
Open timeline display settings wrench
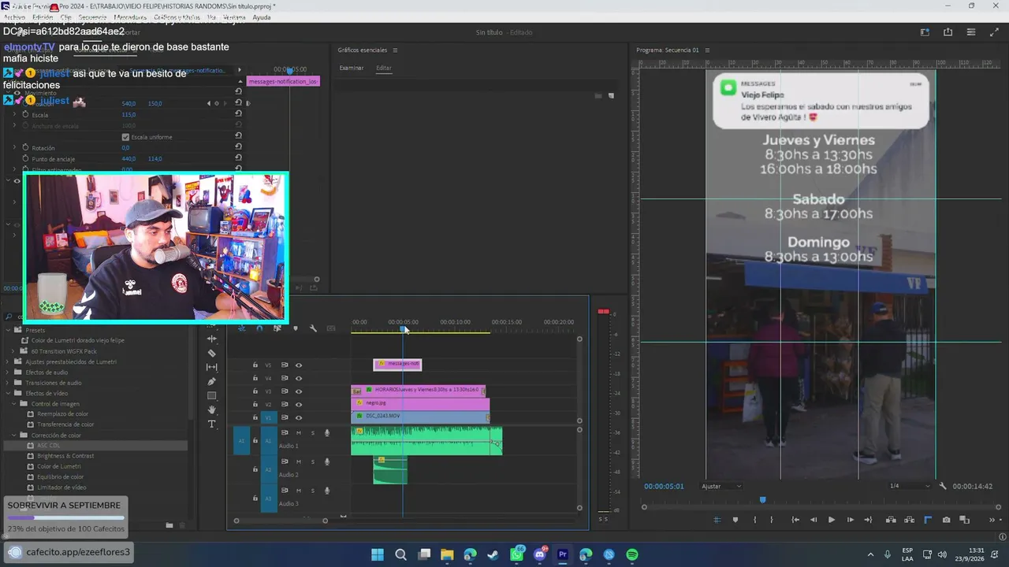[x=313, y=328]
